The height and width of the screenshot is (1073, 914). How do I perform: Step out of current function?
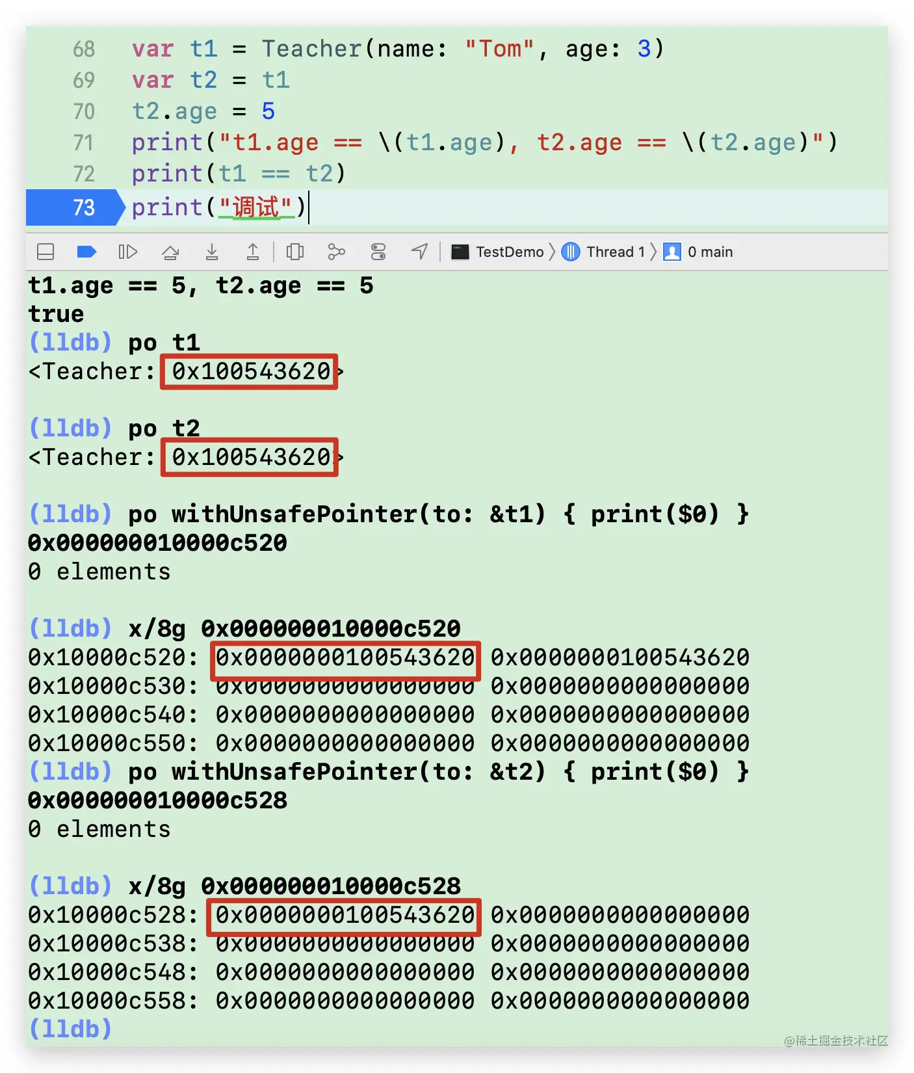pos(253,252)
